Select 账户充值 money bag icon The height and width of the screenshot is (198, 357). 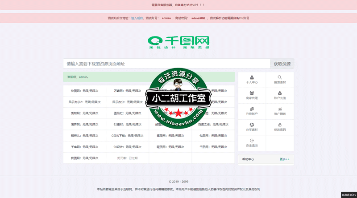tap(280, 93)
